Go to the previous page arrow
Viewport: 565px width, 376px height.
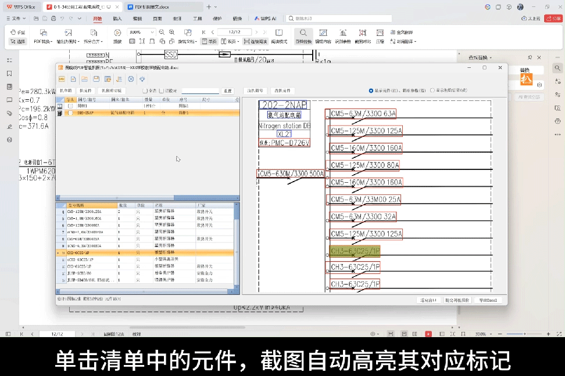point(213,32)
